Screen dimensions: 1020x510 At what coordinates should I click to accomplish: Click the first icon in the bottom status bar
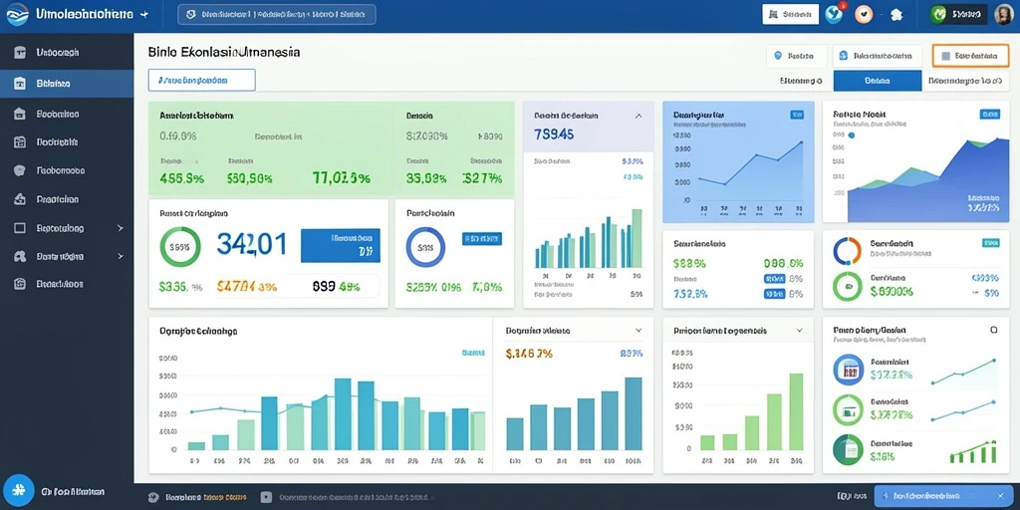(x=154, y=497)
